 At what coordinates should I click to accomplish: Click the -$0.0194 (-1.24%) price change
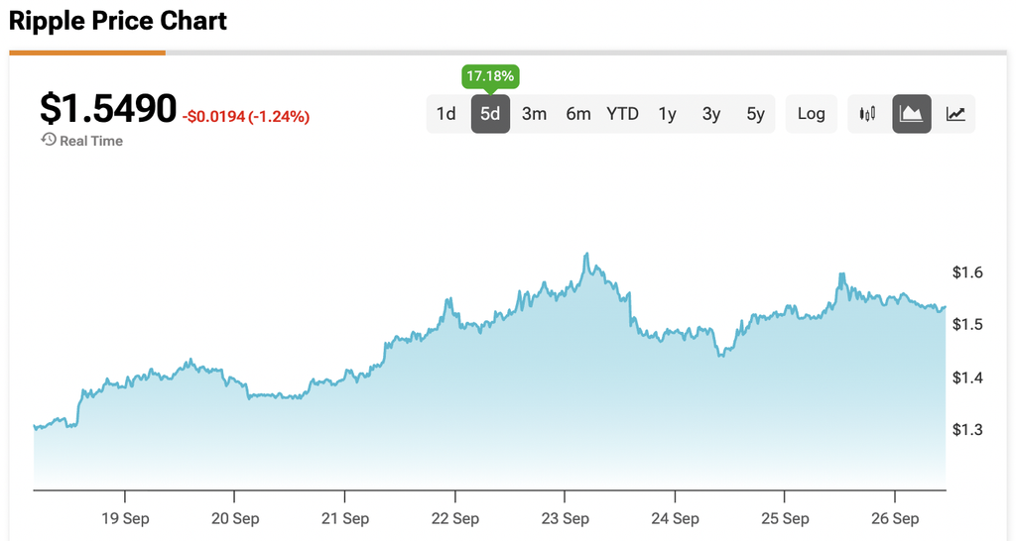[x=246, y=117]
